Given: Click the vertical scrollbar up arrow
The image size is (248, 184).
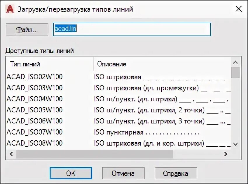Looking at the screenshot, I should tap(236, 62).
